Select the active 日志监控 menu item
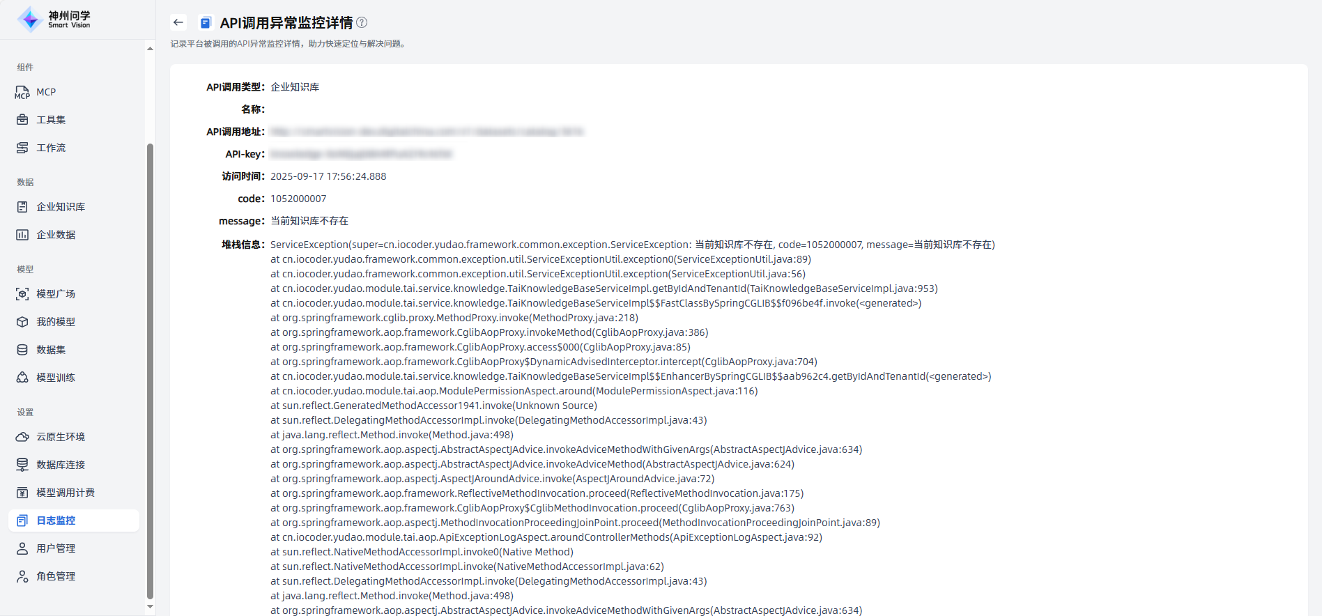The width and height of the screenshot is (1322, 616). click(56, 521)
